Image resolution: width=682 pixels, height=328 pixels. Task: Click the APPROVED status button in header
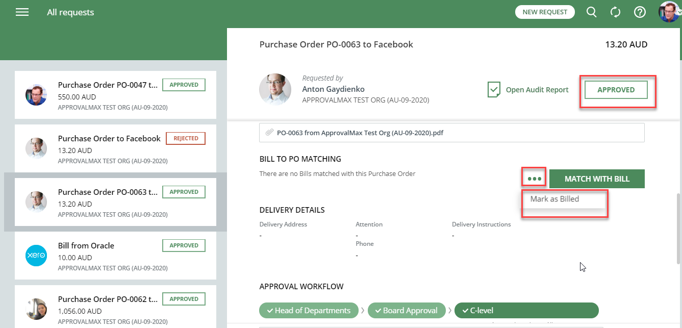coord(616,90)
